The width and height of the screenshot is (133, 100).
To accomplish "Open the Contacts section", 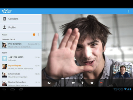I will coord(21,19).
